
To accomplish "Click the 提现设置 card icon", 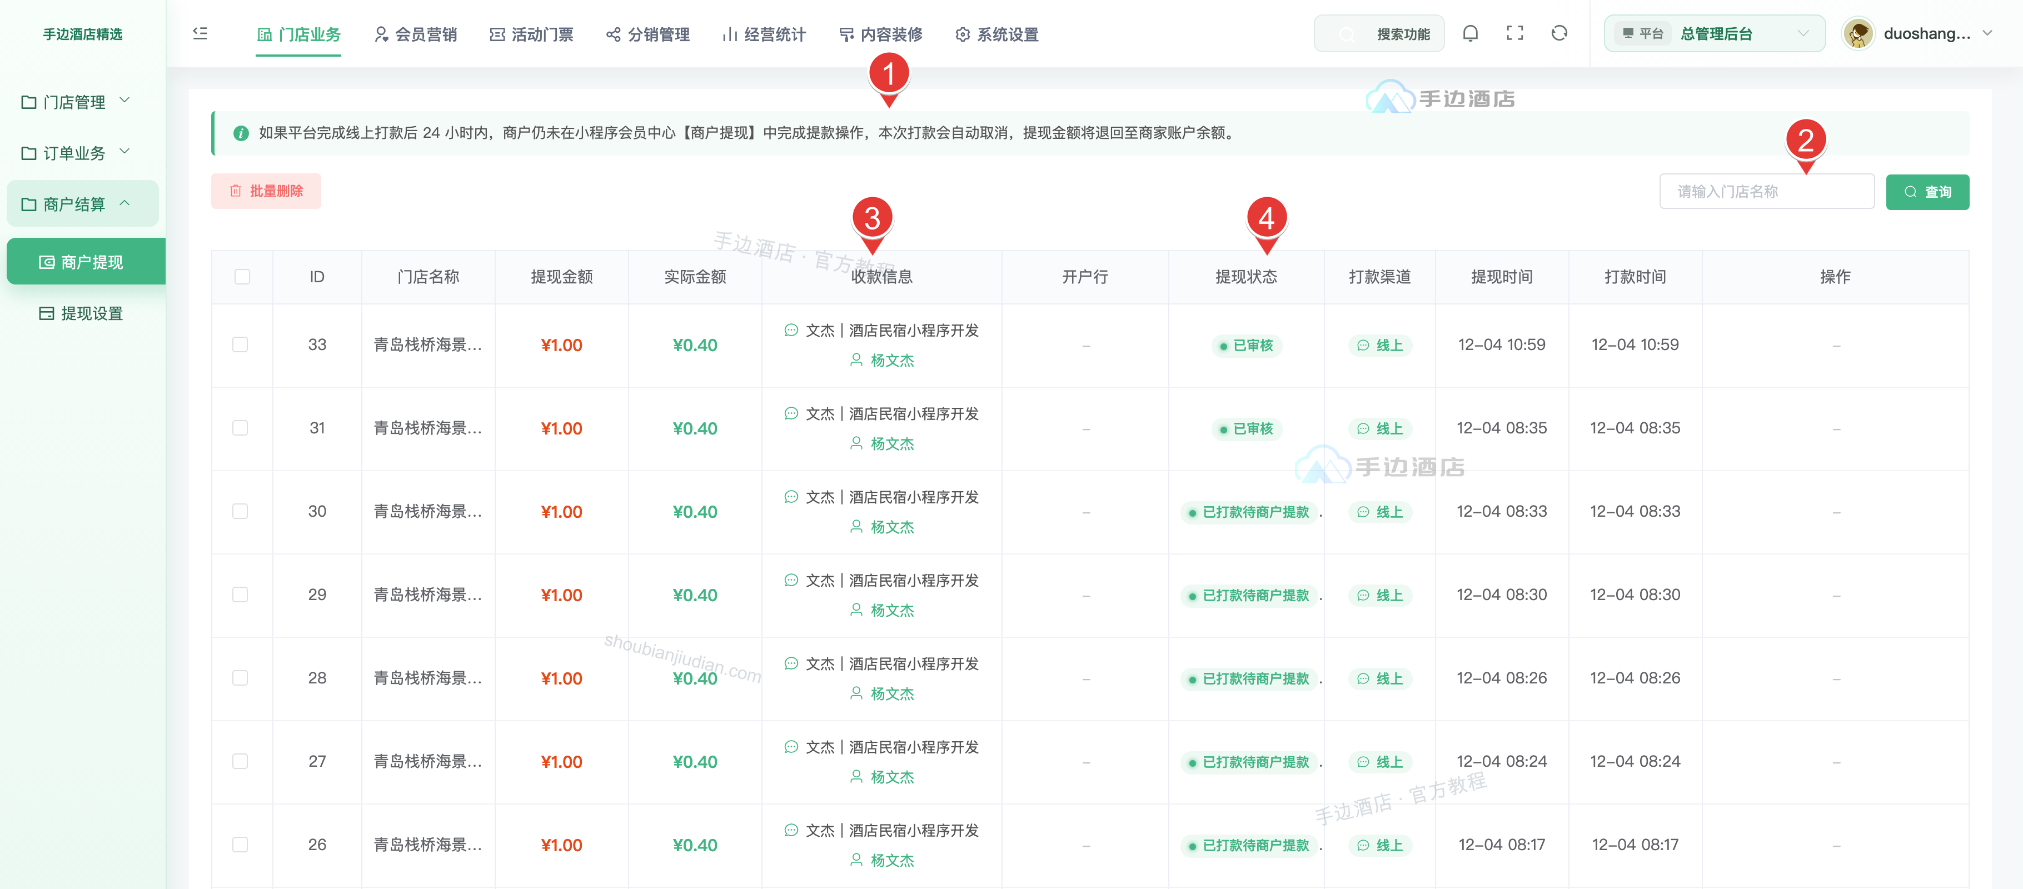I will [47, 313].
